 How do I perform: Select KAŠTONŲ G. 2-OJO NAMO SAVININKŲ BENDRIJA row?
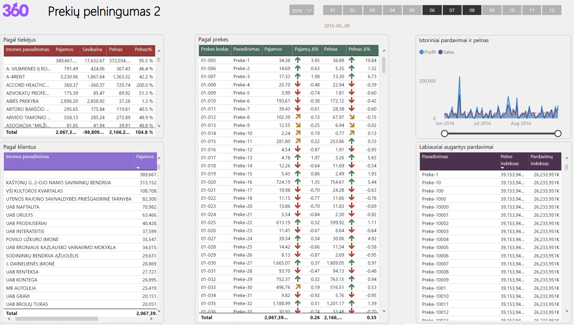(x=59, y=183)
